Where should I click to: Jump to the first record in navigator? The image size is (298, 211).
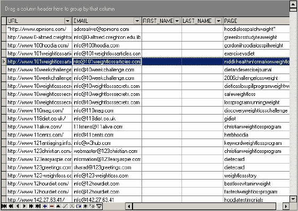[4, 206]
